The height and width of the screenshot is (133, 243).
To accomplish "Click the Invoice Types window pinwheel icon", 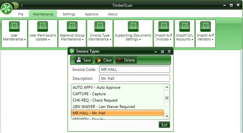I will click(72, 51).
